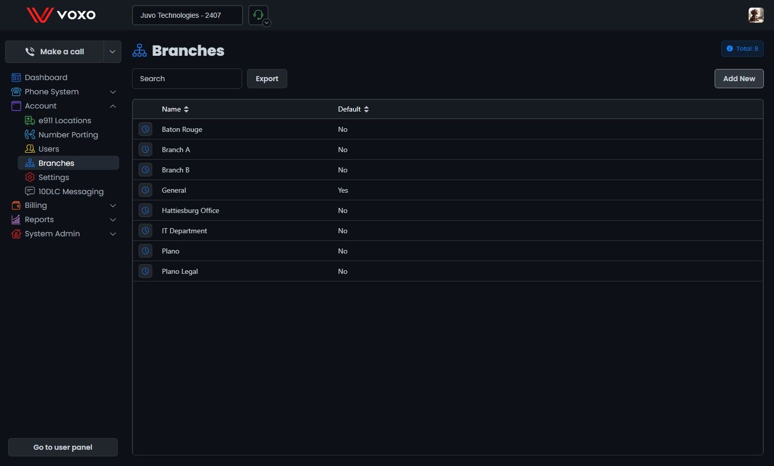Open the Make a call dropdown arrow
Image resolution: width=774 pixels, height=466 pixels.
[113, 52]
